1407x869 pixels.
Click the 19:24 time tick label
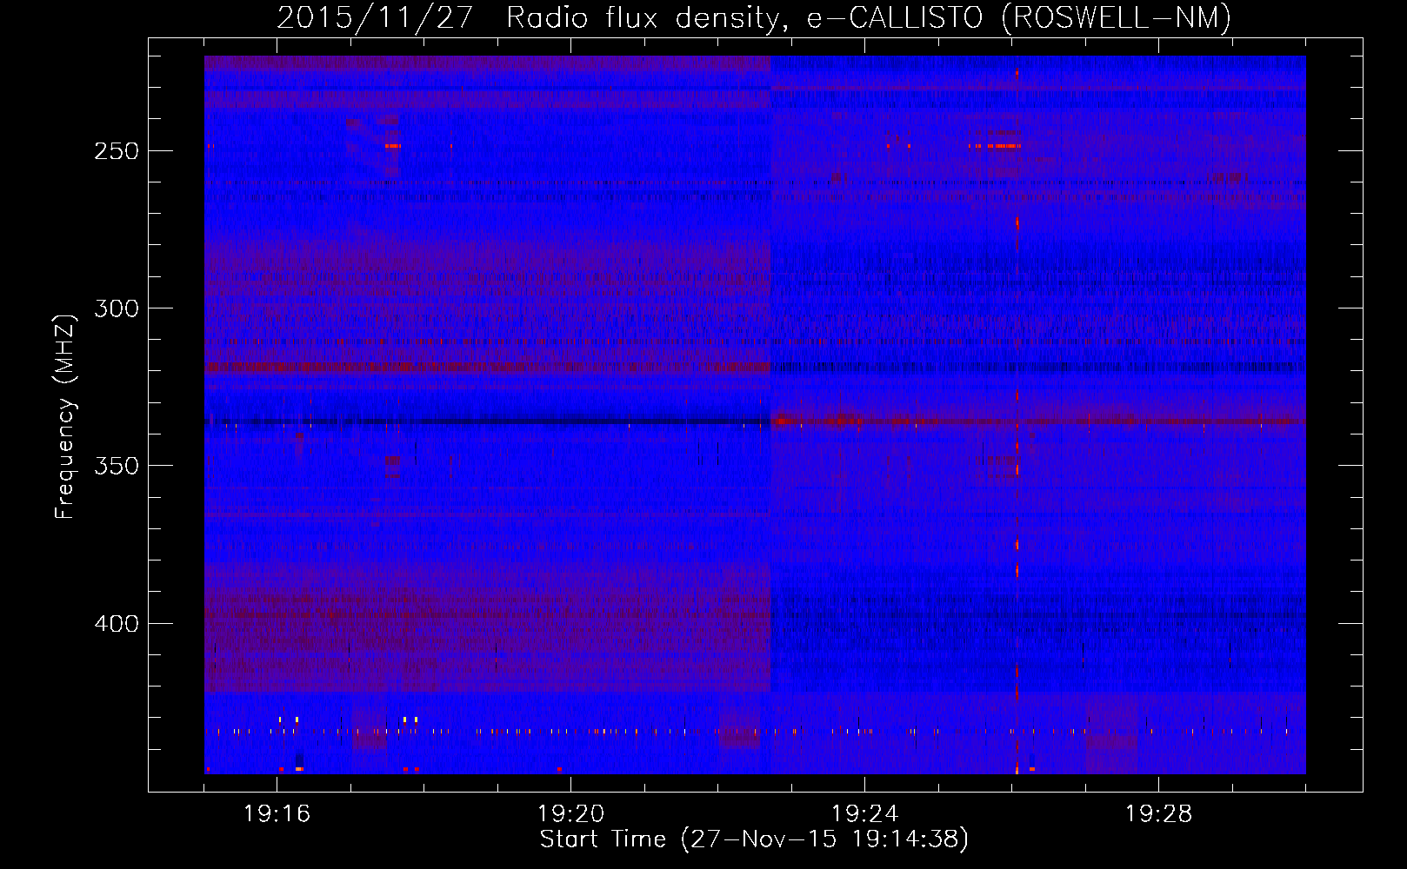[x=864, y=814]
